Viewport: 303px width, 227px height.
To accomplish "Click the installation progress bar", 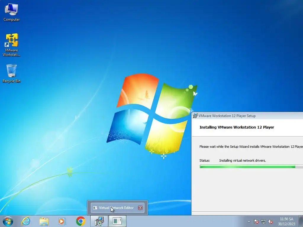I will tap(251, 166).
